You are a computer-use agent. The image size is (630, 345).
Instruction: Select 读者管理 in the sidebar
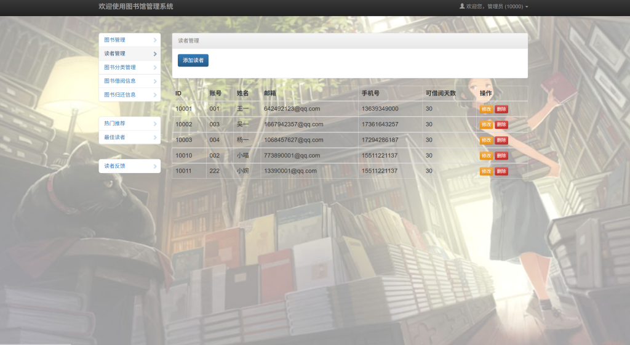[x=129, y=54]
